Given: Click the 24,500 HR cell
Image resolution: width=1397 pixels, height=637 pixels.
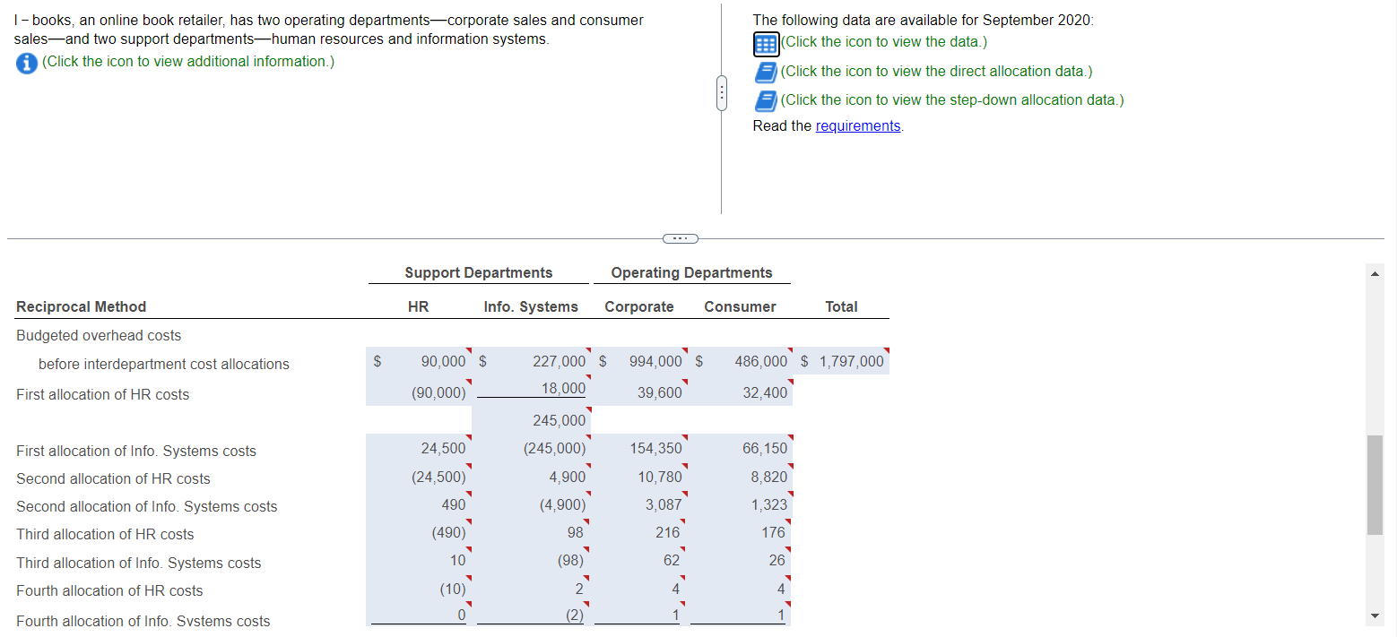Looking at the screenshot, I should point(419,448).
